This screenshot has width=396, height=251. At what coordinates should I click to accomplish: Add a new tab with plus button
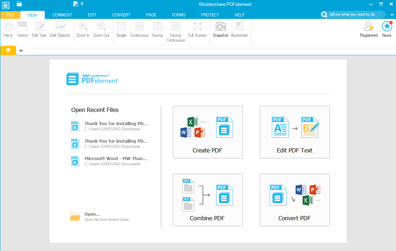pyautogui.click(x=21, y=51)
